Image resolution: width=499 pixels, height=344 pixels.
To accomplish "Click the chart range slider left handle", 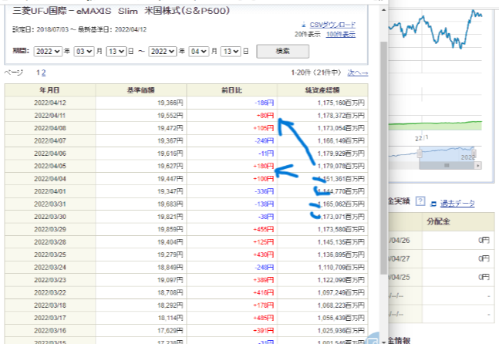I will pos(420,153).
